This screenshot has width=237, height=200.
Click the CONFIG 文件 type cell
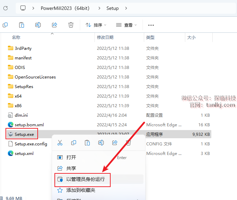(x=159, y=144)
